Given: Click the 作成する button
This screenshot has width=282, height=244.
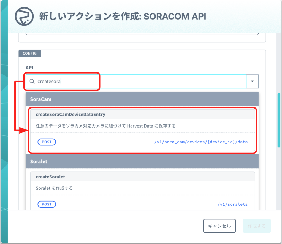Looking at the screenshot, I should pyautogui.click(x=257, y=226).
